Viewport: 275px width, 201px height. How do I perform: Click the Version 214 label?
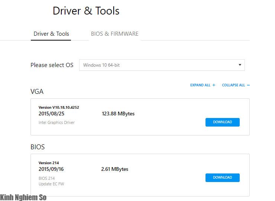(x=49, y=163)
